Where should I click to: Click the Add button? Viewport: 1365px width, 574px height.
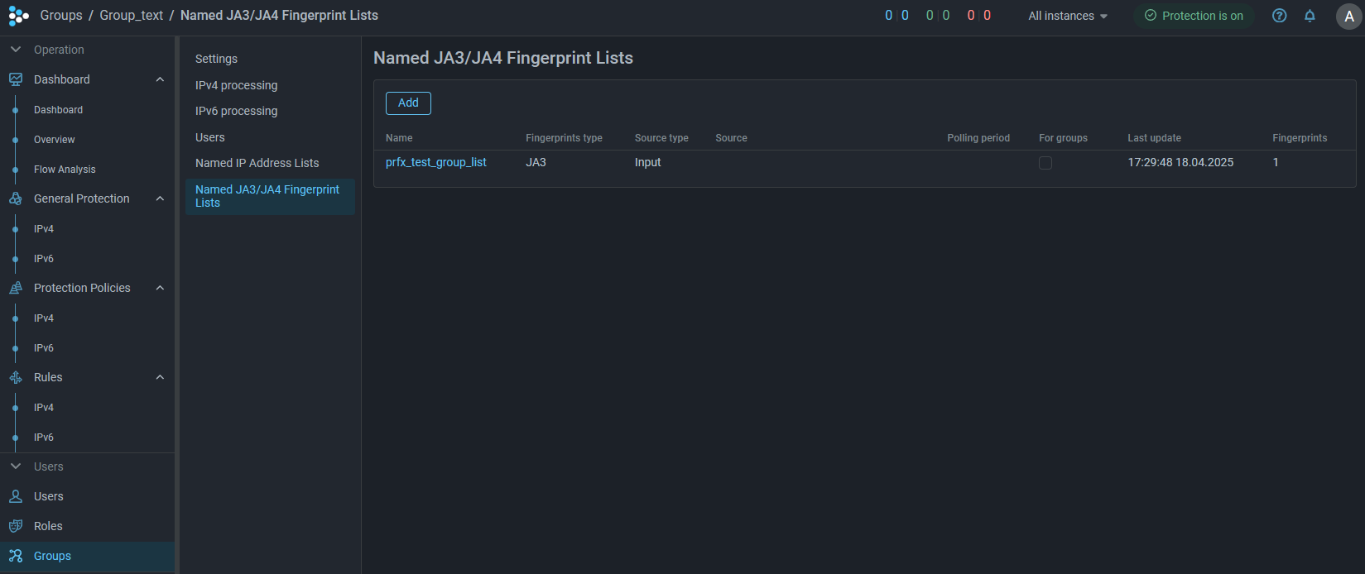(408, 103)
